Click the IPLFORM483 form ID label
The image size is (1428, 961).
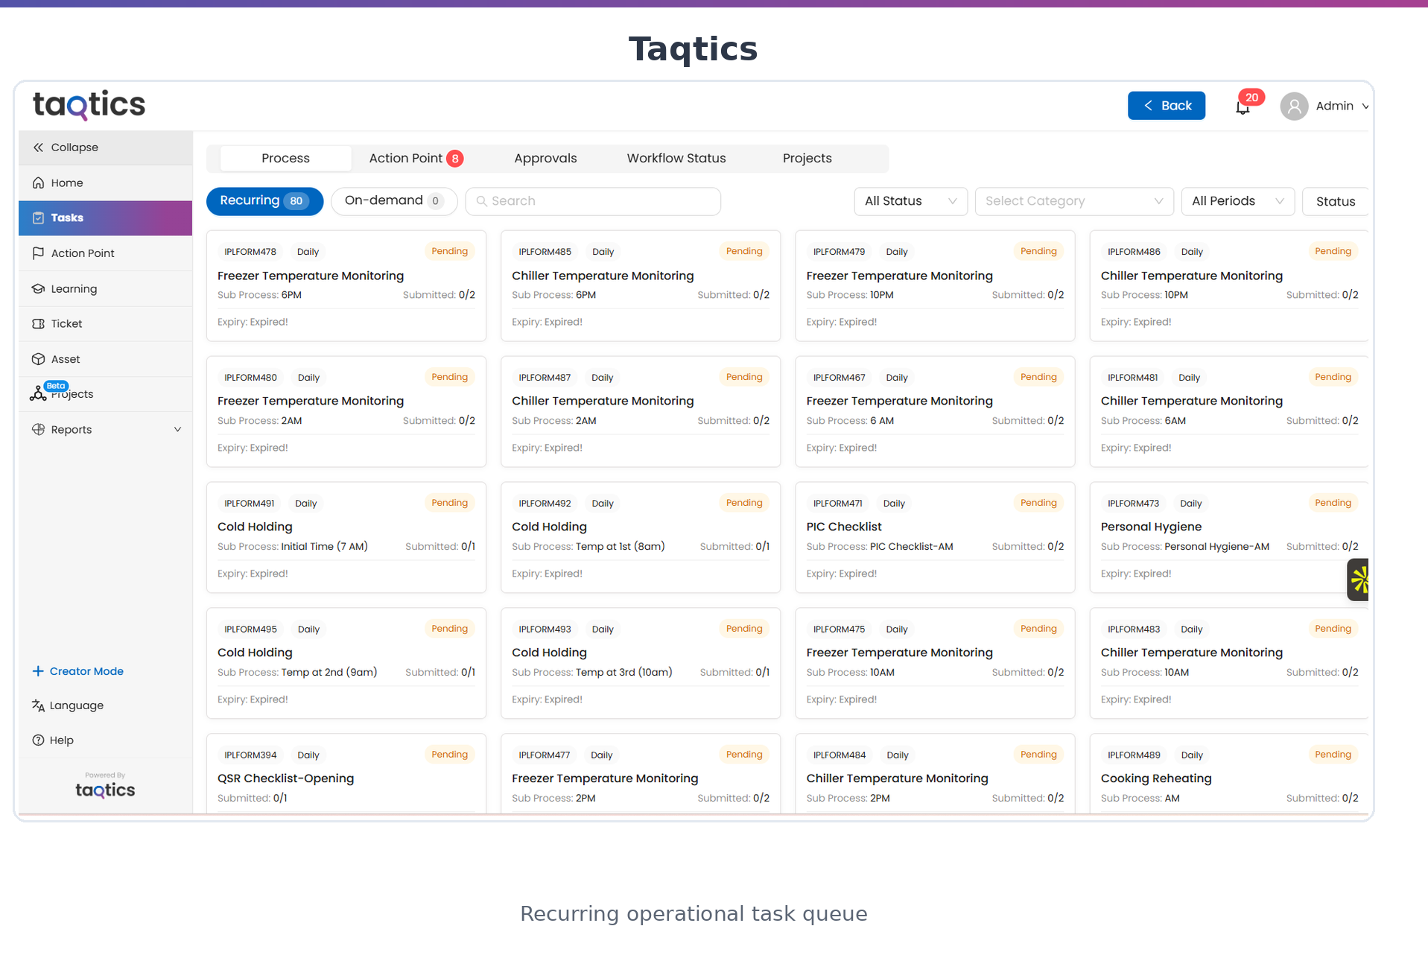click(x=1133, y=629)
